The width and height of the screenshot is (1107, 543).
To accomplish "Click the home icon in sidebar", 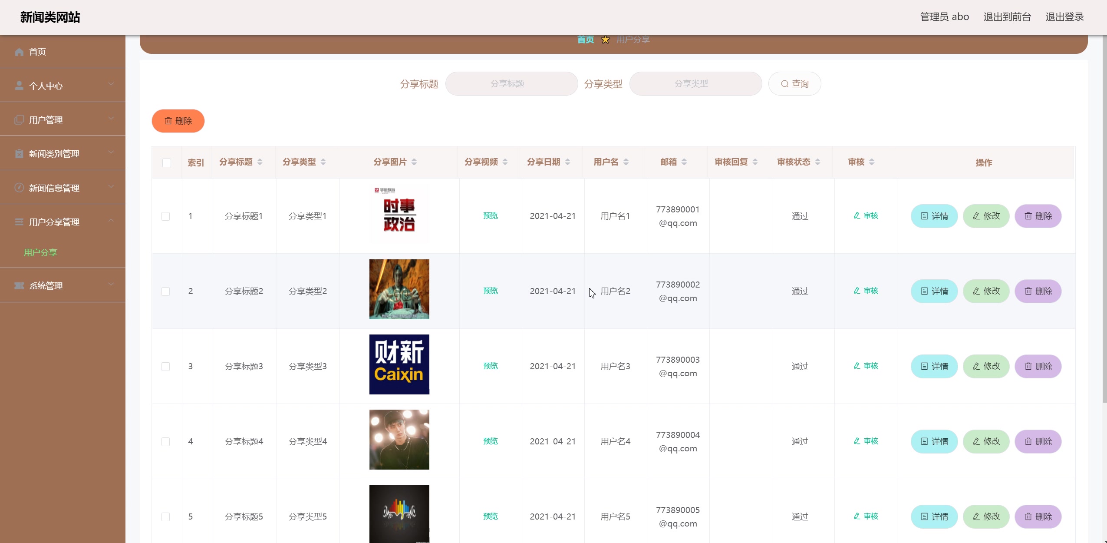I will click(19, 52).
